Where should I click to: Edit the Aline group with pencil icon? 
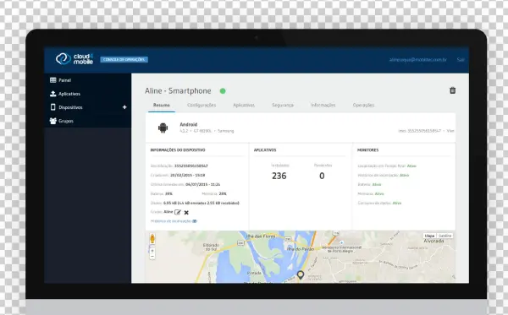pyautogui.click(x=178, y=212)
